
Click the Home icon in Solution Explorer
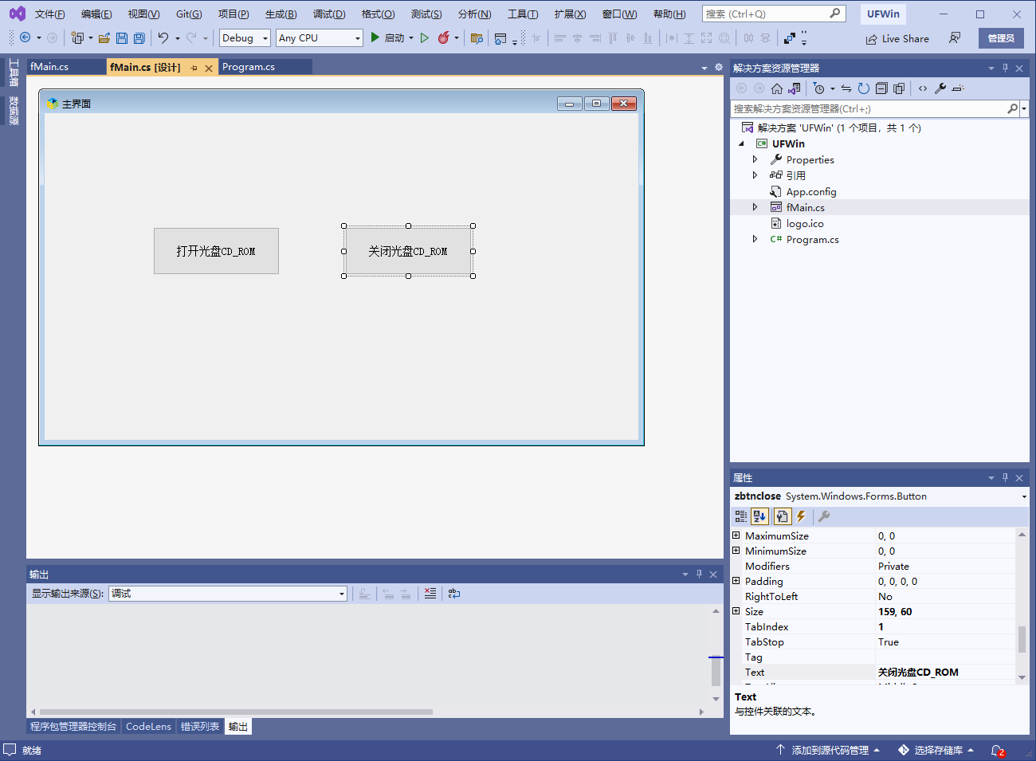coord(777,88)
